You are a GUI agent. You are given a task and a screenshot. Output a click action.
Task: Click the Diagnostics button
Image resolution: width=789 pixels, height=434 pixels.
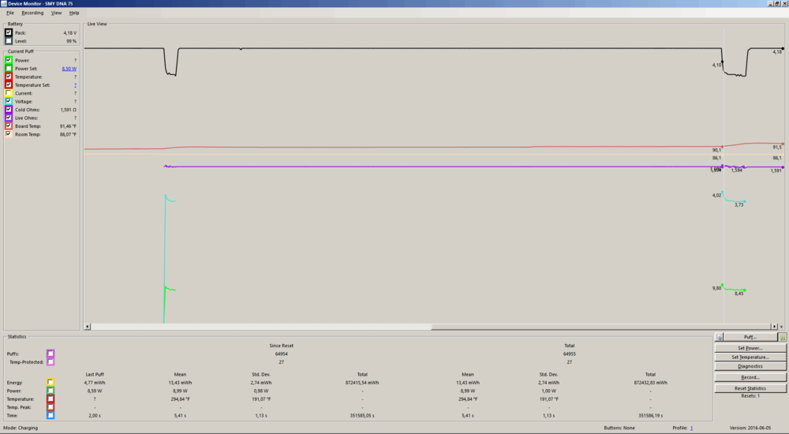tap(750, 367)
